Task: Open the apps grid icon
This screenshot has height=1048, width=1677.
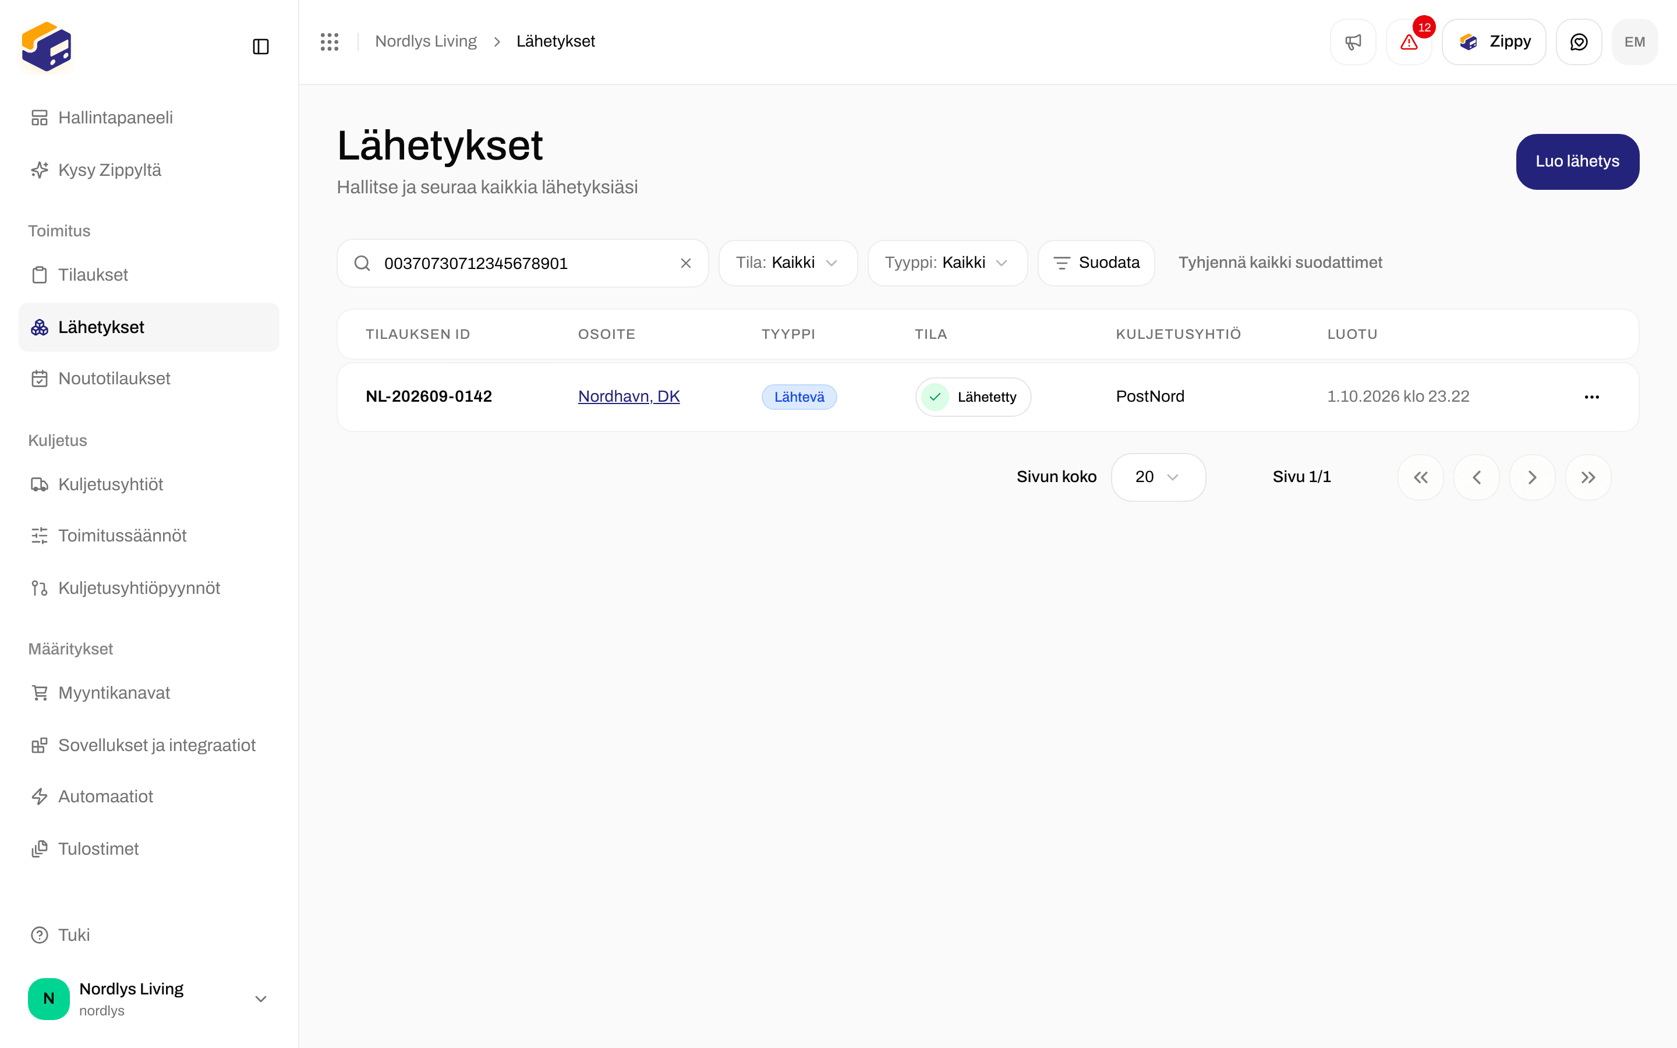Action: pos(329,41)
